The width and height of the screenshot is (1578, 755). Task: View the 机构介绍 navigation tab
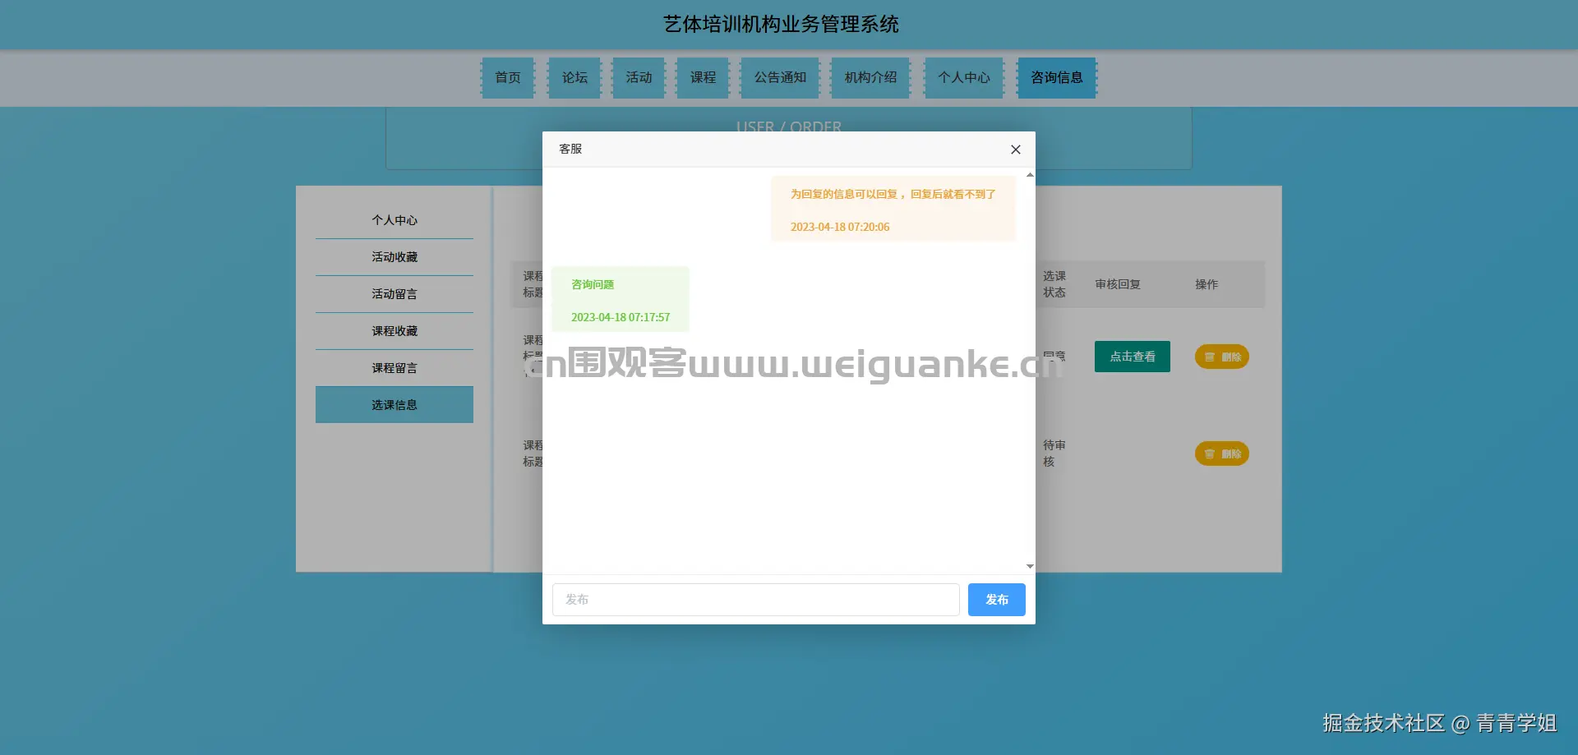coord(870,77)
